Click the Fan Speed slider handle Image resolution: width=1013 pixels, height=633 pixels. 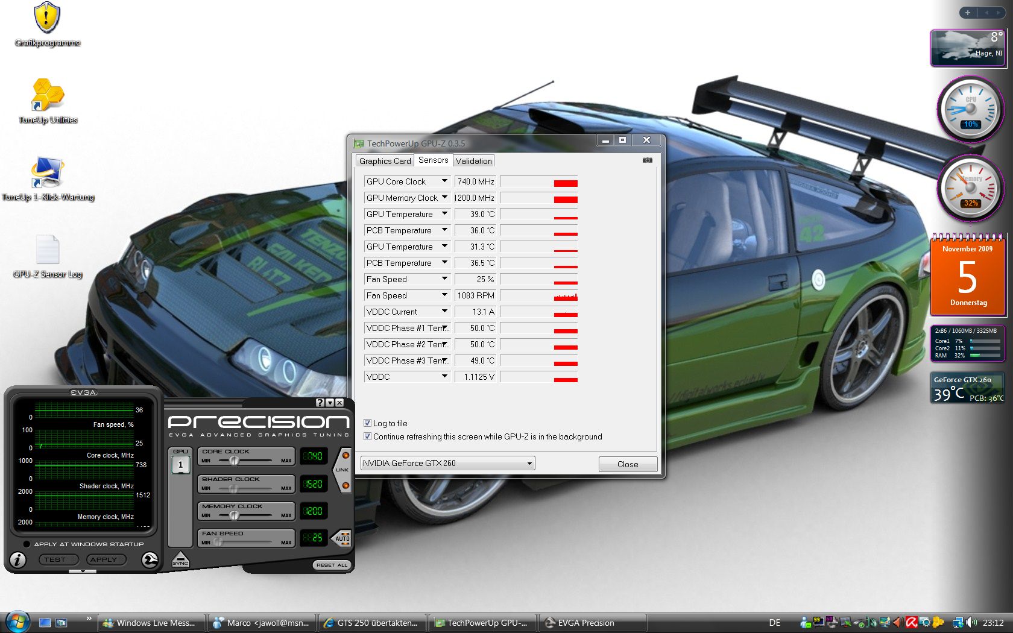click(218, 543)
